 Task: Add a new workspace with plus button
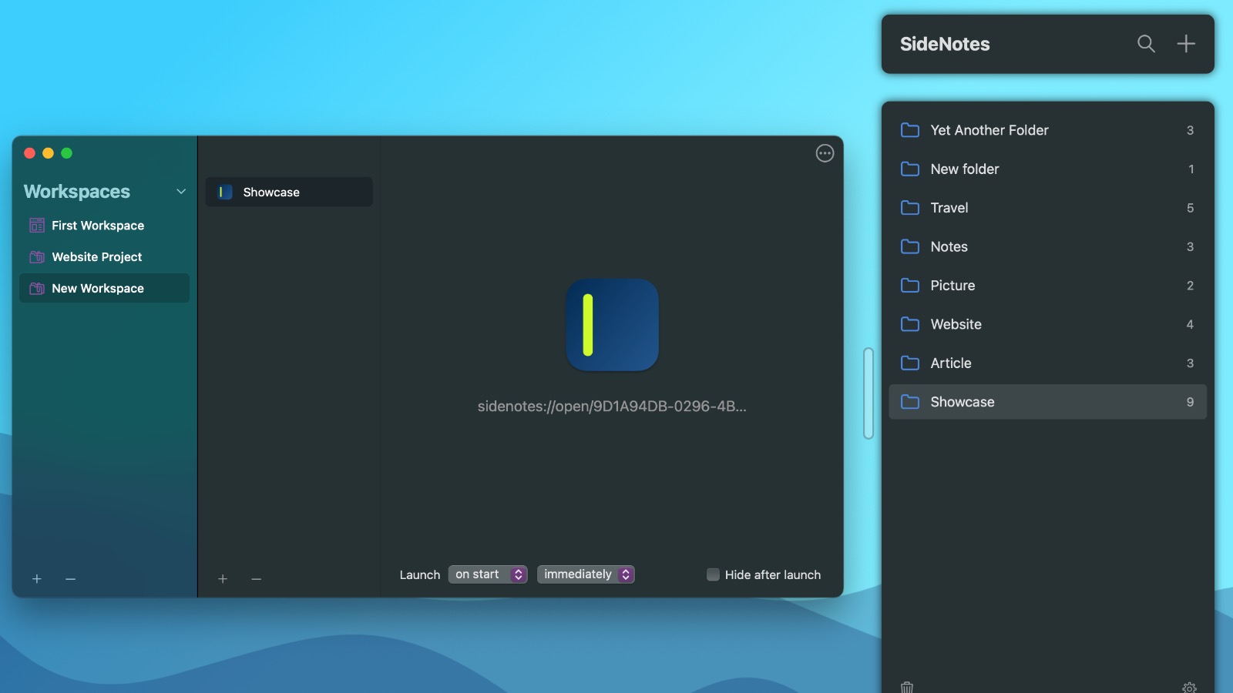[37, 578]
